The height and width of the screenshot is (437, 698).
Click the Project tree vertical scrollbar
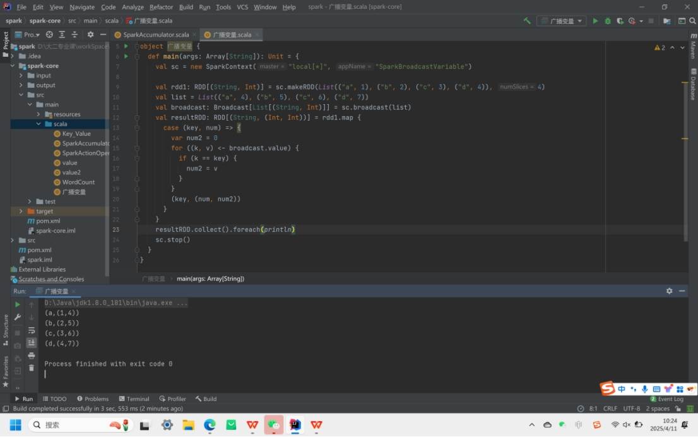pyautogui.click(x=107, y=160)
